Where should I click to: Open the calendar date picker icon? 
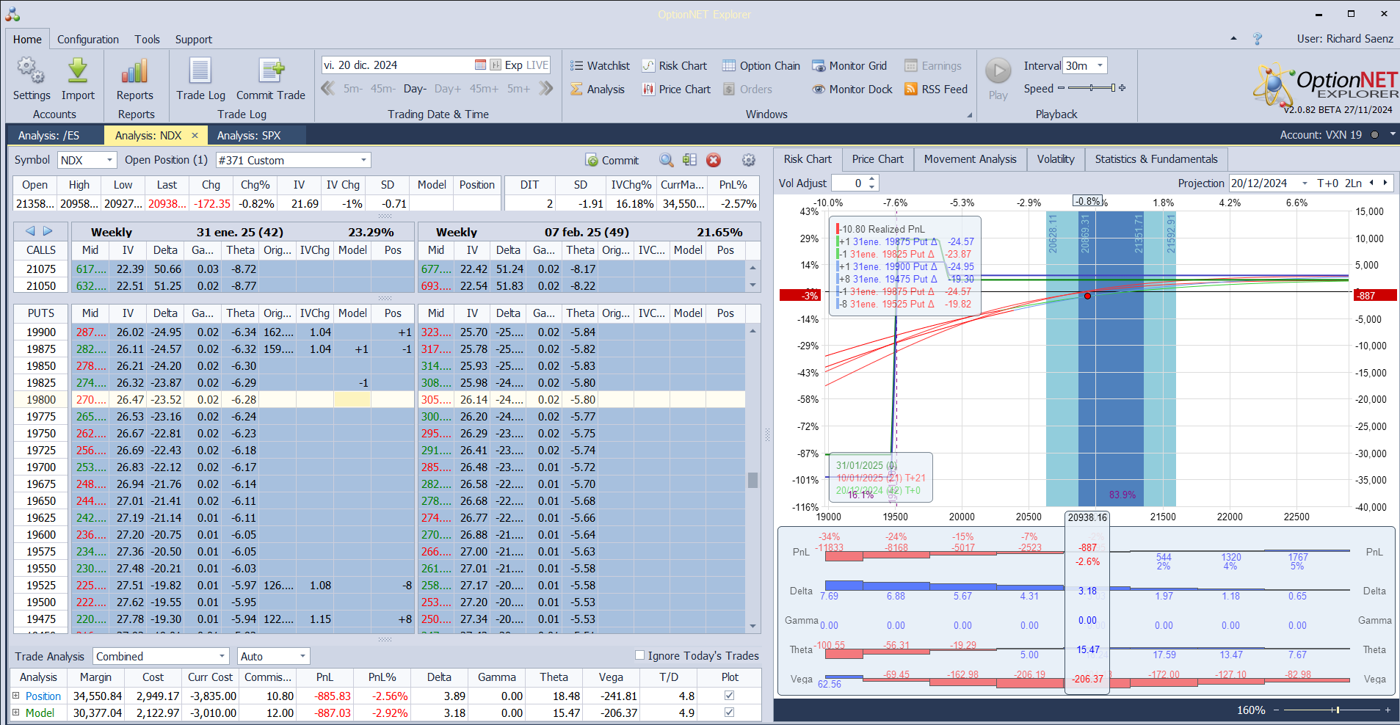[x=480, y=65]
